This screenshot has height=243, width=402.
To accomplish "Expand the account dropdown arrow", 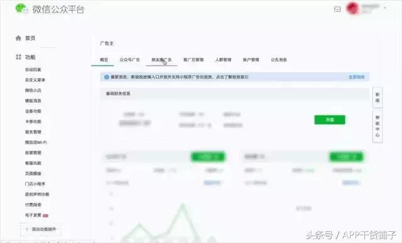I will click(x=385, y=8).
